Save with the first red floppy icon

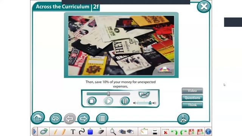tap(191, 132)
